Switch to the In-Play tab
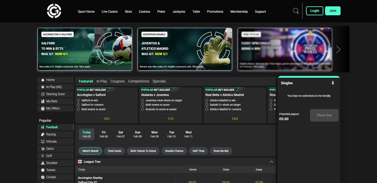 (x=102, y=81)
